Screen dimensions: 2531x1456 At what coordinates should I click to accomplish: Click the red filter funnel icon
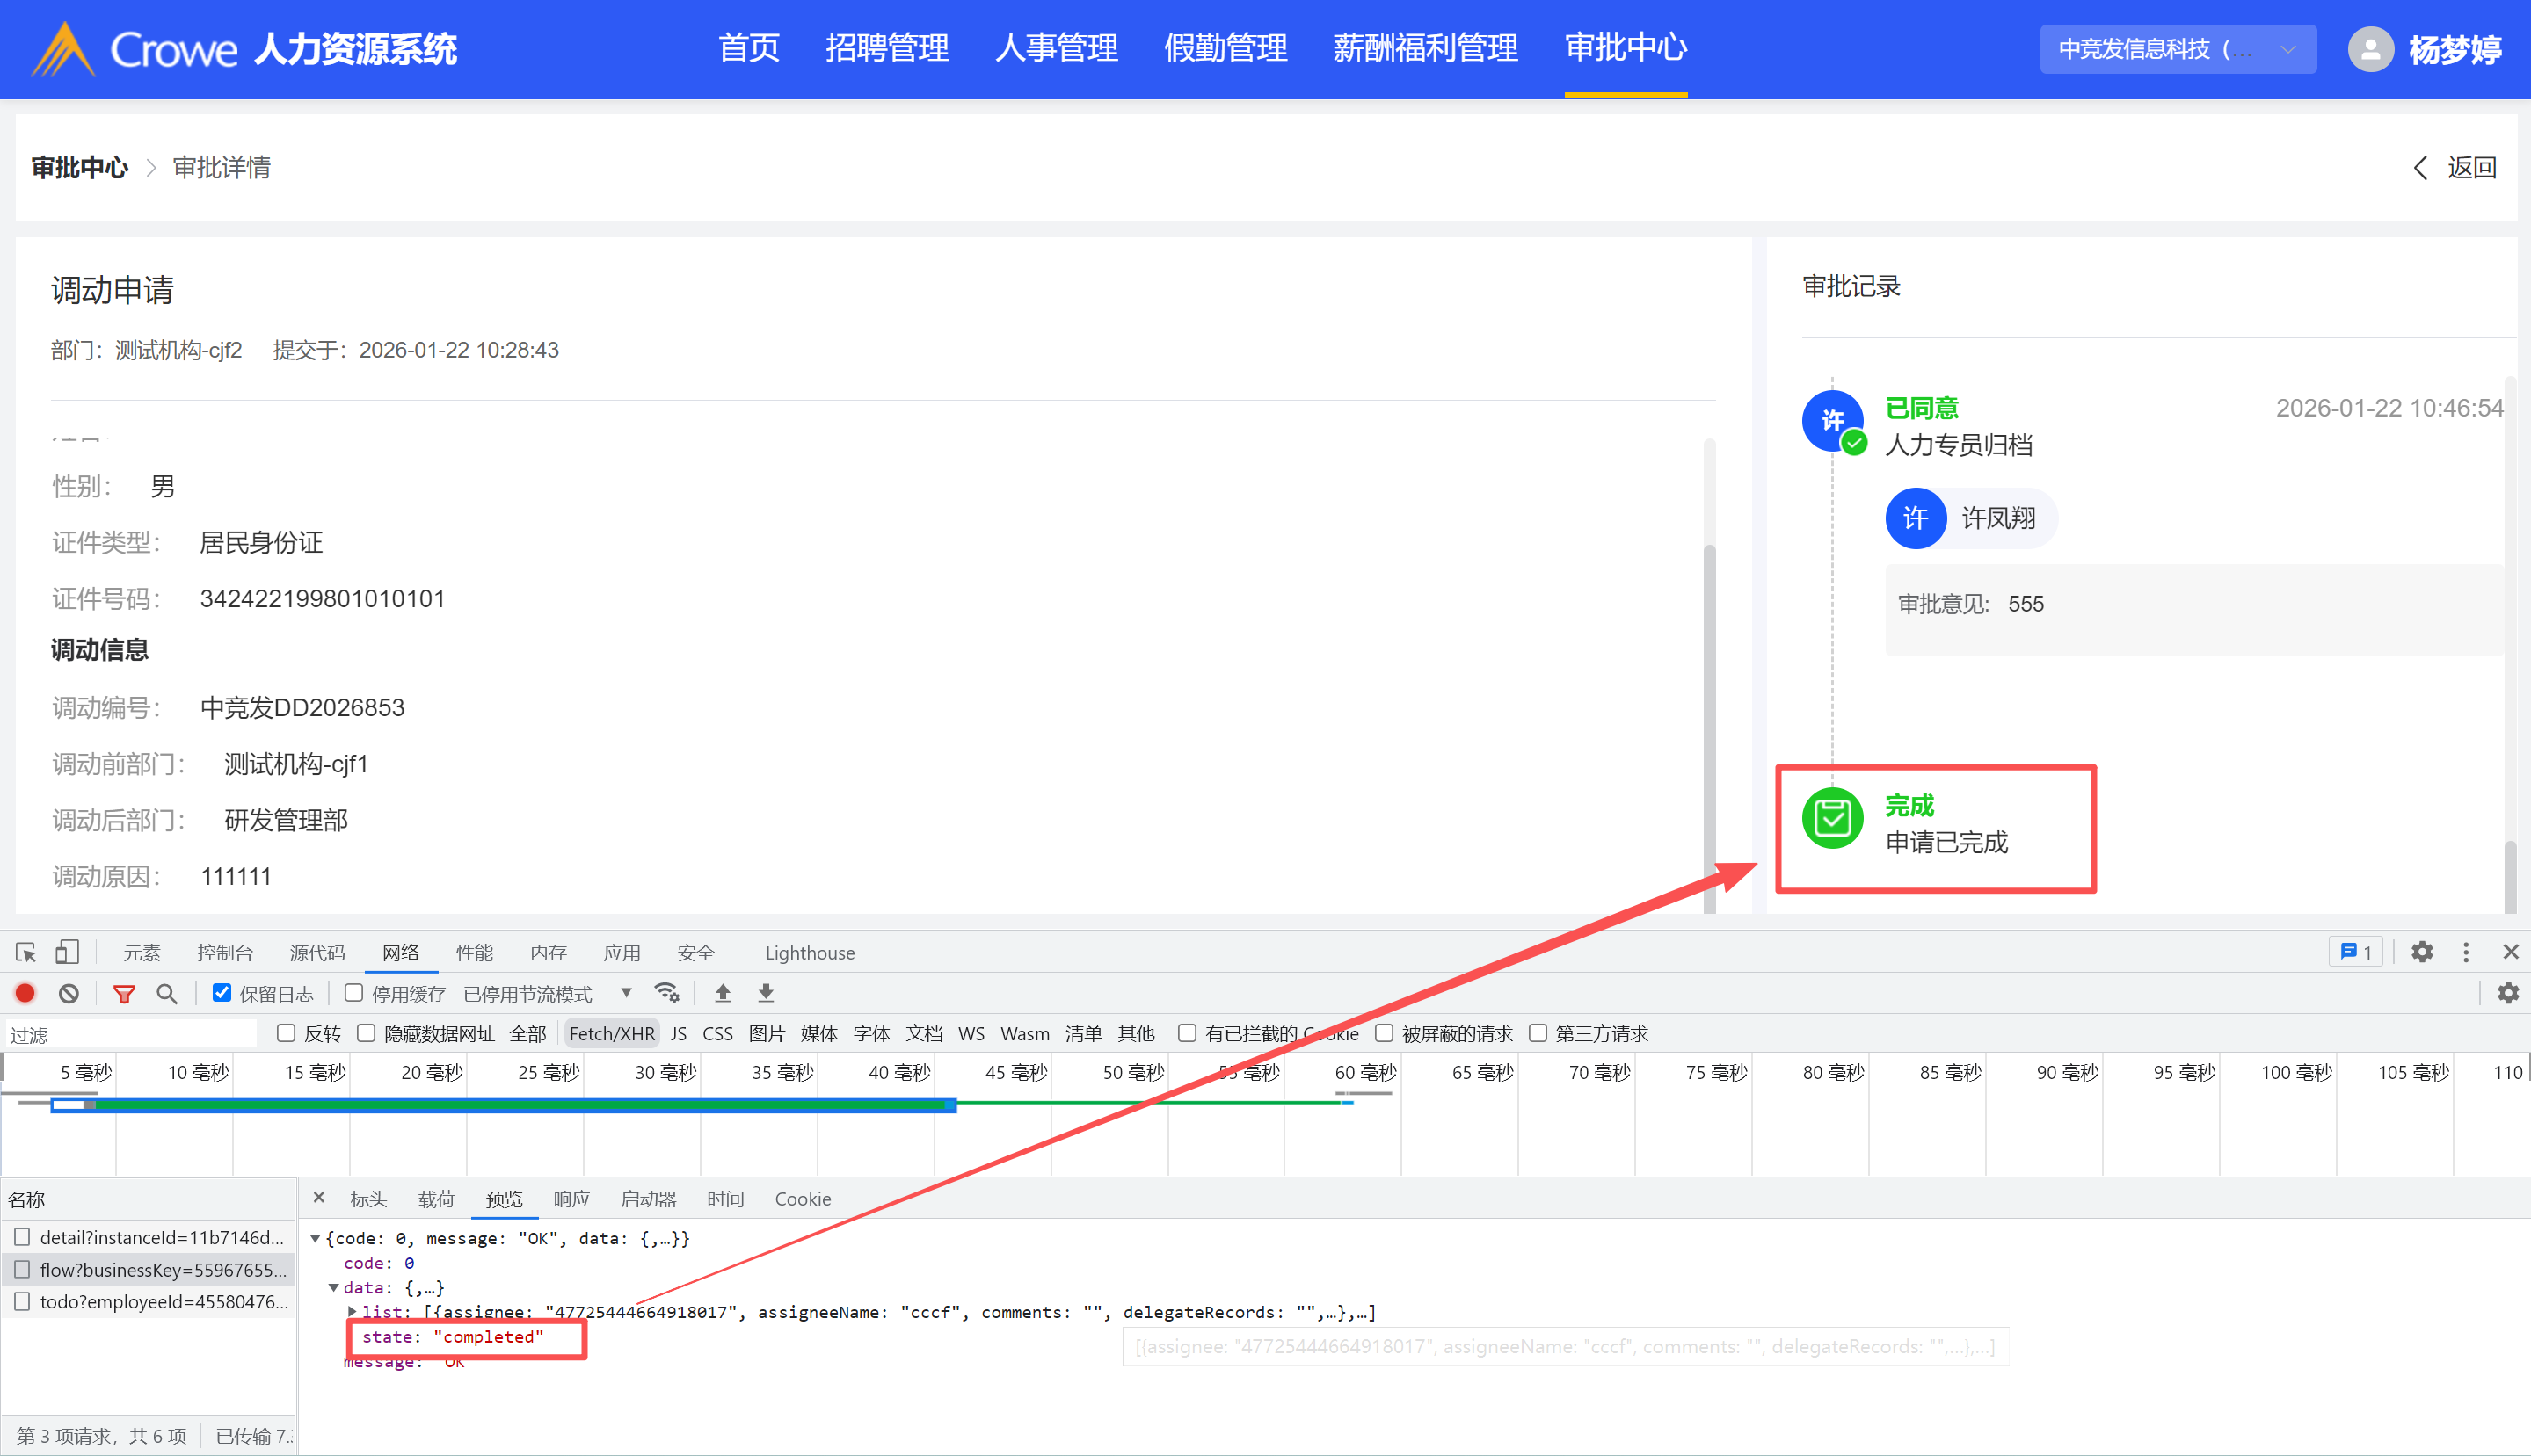coord(123,993)
